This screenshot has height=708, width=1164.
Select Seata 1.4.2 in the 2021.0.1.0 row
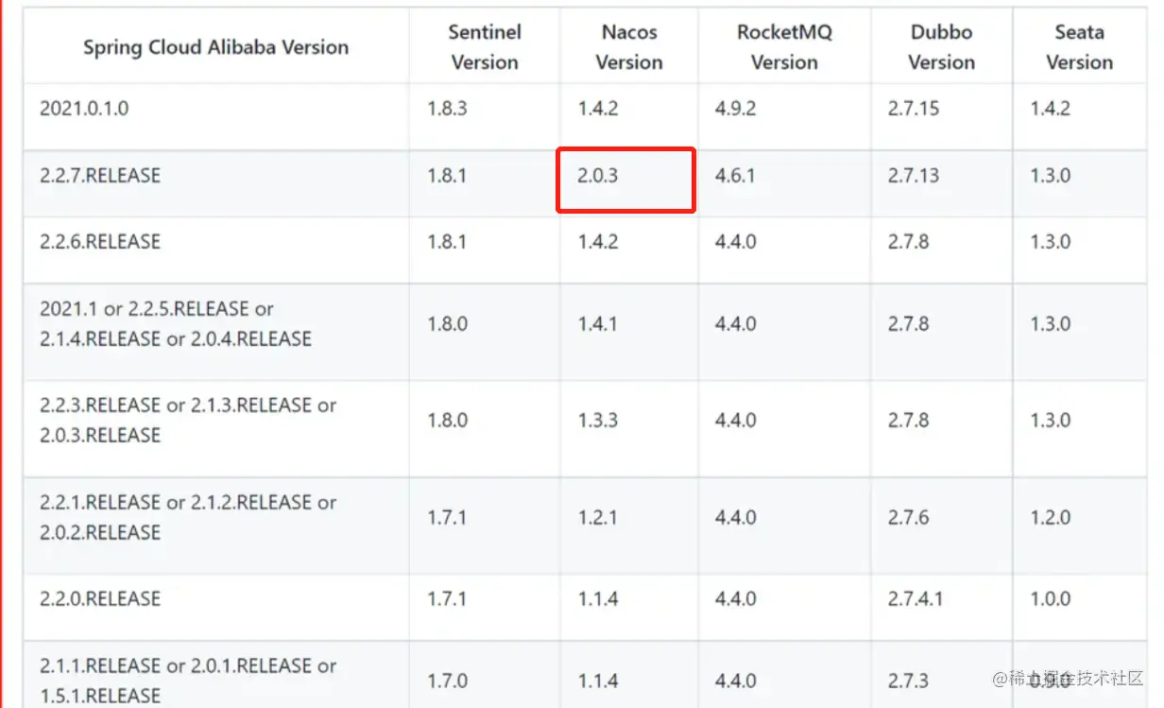pyautogui.click(x=1079, y=116)
